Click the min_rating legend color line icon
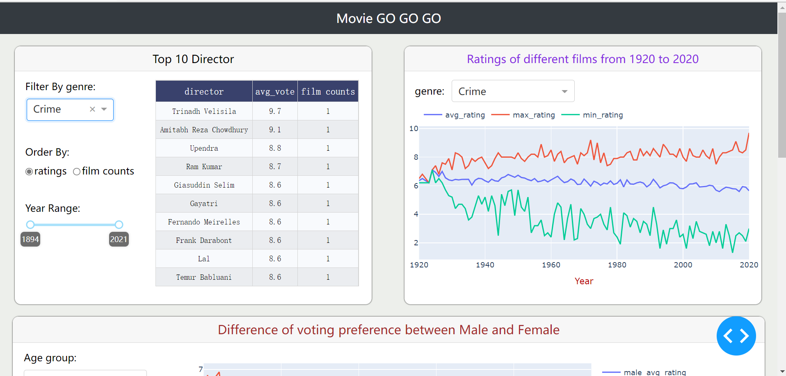The width and height of the screenshot is (786, 376). pyautogui.click(x=572, y=115)
